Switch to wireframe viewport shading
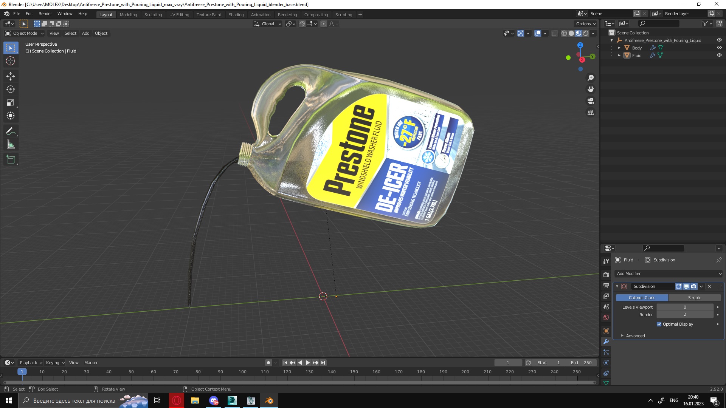Viewport: 726px width, 408px height. tap(564, 33)
